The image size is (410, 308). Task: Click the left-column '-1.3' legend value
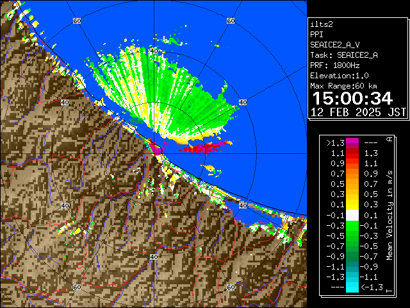tap(336, 277)
